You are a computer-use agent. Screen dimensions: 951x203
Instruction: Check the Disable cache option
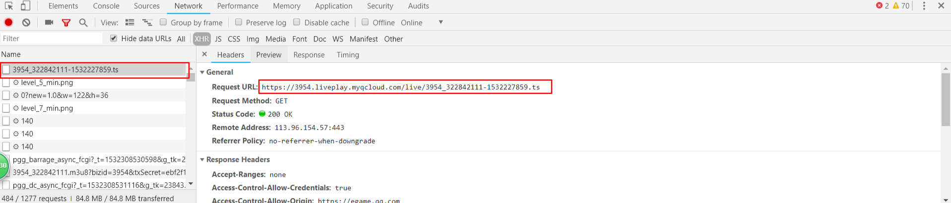tap(297, 22)
